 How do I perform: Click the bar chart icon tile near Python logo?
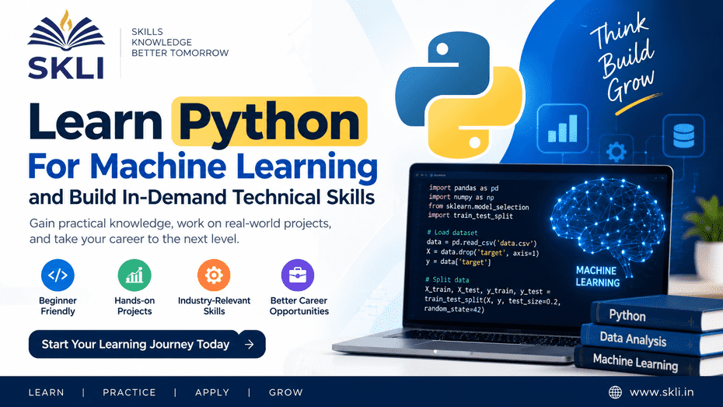[563, 128]
